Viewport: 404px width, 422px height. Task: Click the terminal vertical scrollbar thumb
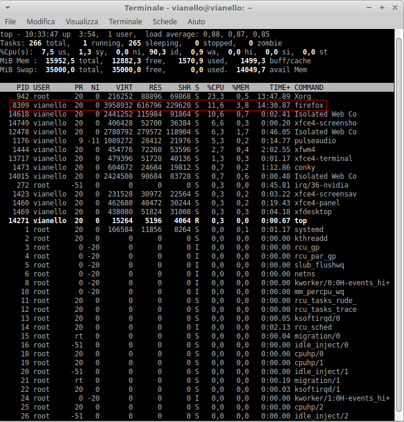click(399, 225)
